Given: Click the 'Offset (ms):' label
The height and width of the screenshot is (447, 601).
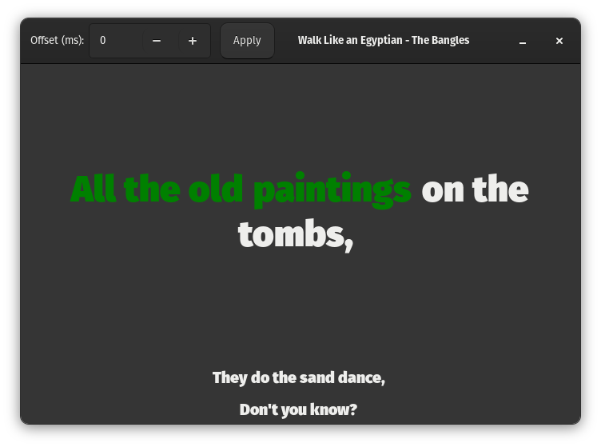Looking at the screenshot, I should point(57,40).
